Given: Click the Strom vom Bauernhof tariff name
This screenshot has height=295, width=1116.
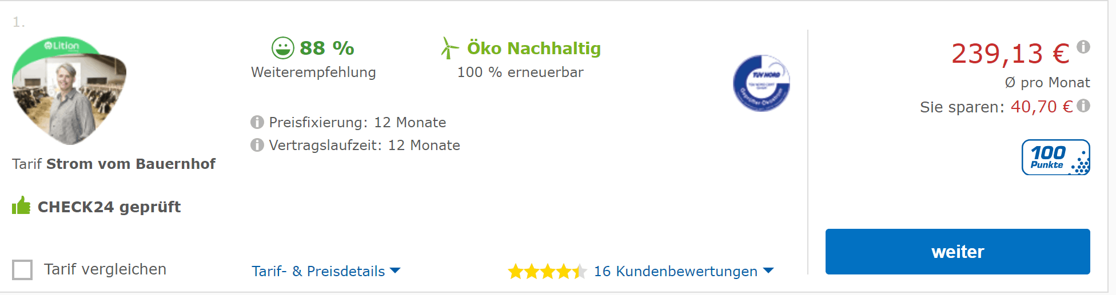Looking at the screenshot, I should pos(130,164).
